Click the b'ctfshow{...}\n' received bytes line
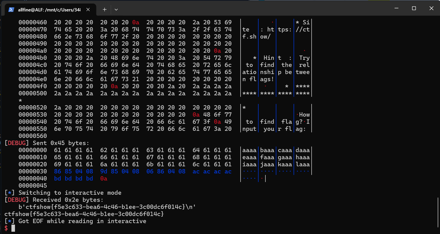The image size is (440, 234). 107,207
